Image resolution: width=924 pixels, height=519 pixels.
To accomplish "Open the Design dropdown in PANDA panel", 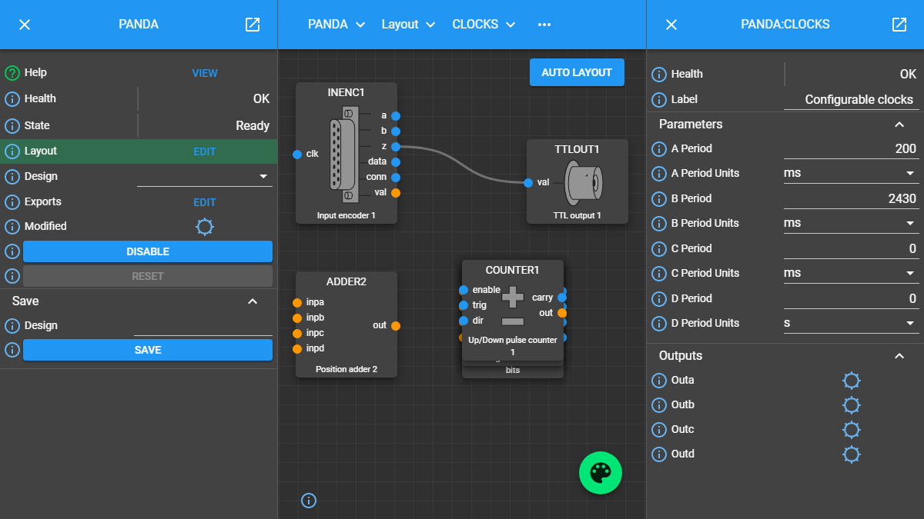I will coord(205,177).
